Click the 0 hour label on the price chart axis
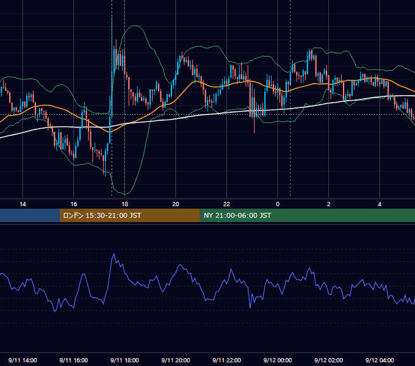Viewport: 415px width, 366px height. tap(278, 204)
